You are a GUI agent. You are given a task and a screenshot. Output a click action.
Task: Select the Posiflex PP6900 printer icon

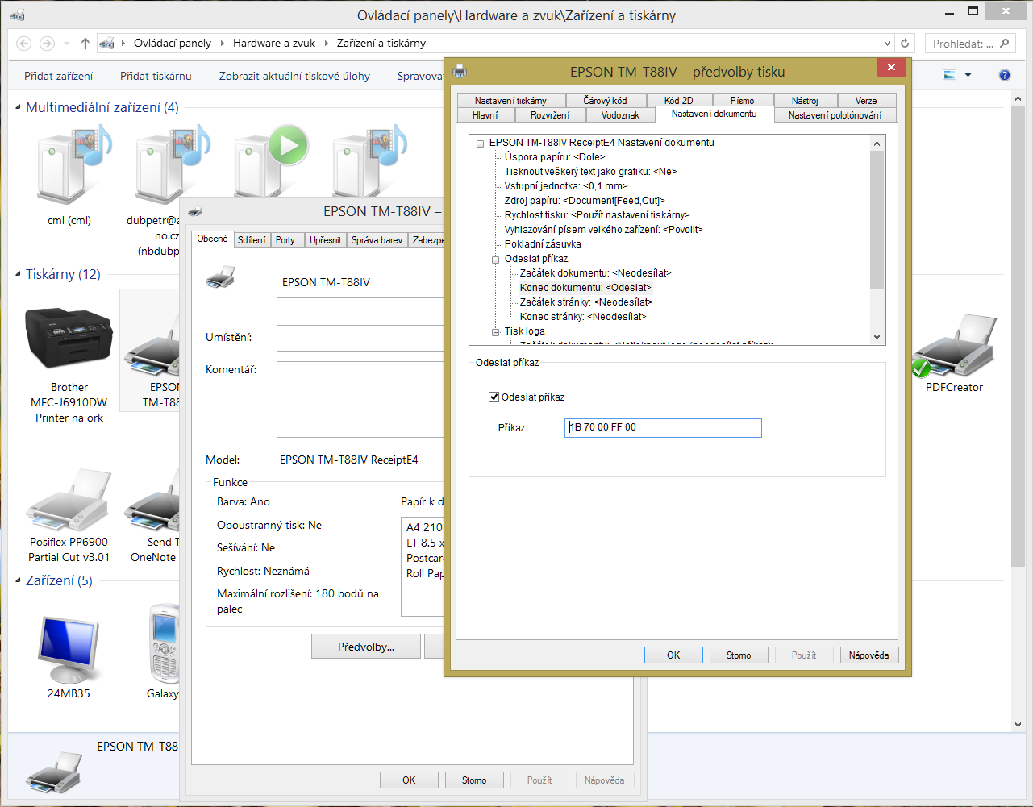(69, 500)
